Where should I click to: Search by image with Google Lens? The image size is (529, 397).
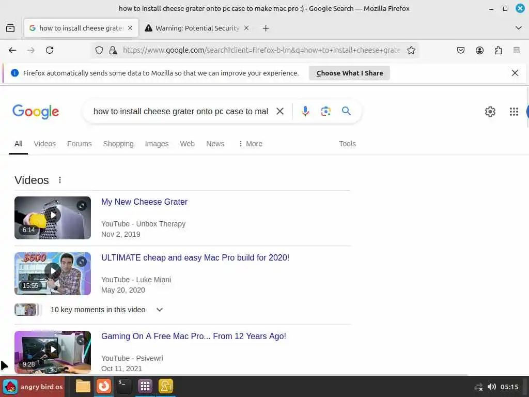pyautogui.click(x=325, y=111)
